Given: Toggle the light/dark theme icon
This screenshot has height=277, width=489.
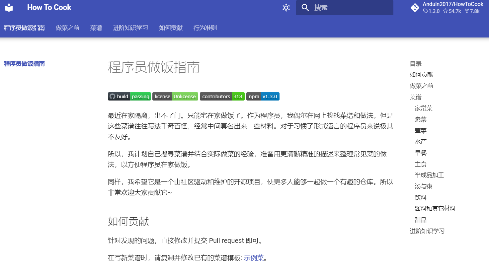Looking at the screenshot, I should coord(286,8).
